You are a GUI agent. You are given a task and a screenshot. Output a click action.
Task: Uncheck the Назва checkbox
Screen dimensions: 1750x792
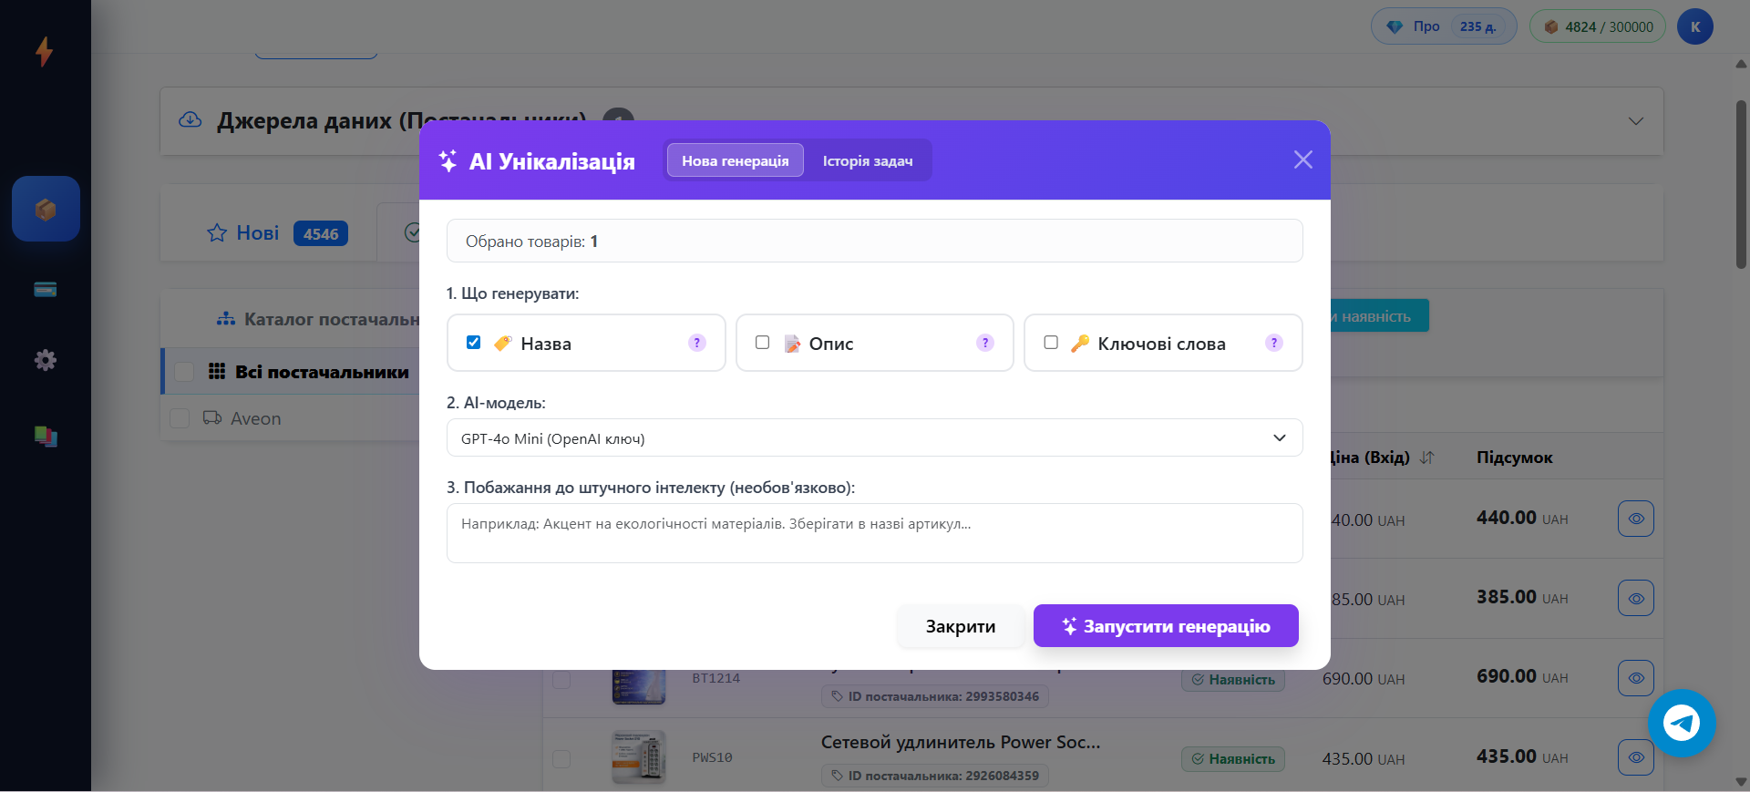(473, 343)
